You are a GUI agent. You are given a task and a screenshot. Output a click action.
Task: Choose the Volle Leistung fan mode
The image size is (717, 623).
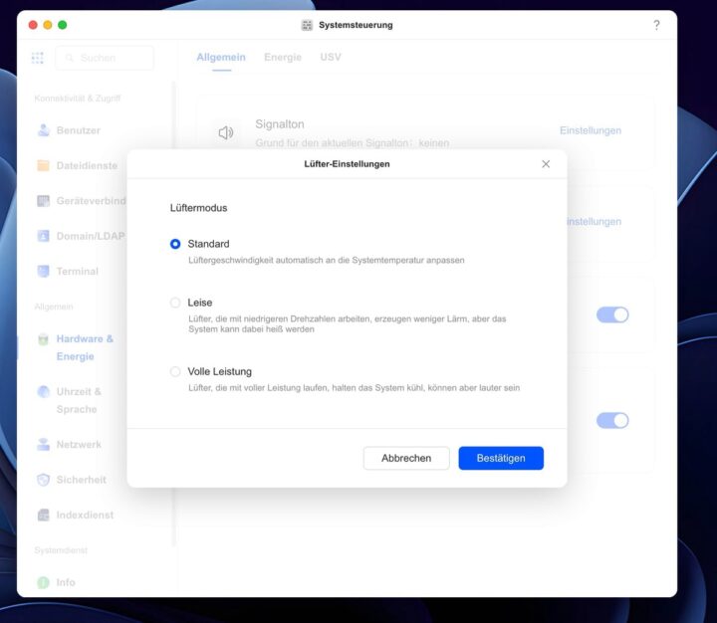176,371
